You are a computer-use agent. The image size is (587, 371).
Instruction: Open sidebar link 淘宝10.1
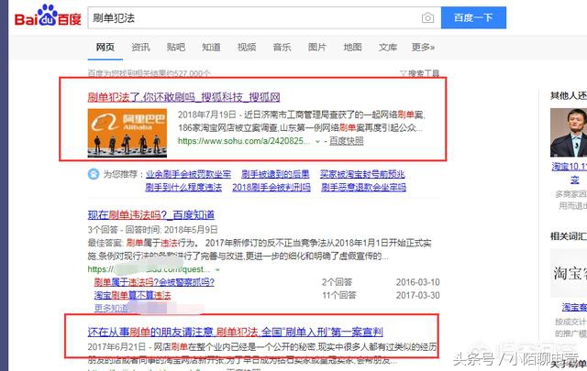(x=569, y=167)
